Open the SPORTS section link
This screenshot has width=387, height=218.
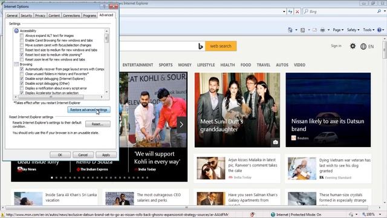coord(166,65)
